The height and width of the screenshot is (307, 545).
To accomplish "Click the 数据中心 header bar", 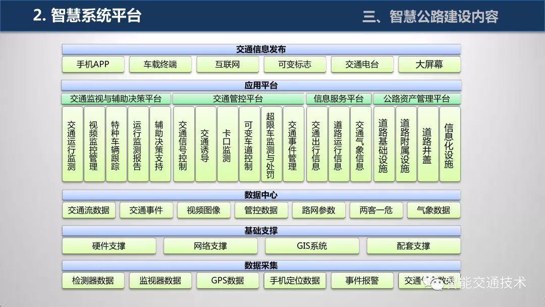I will coord(261,195).
